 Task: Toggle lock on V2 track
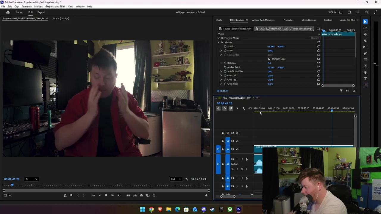[223, 141]
